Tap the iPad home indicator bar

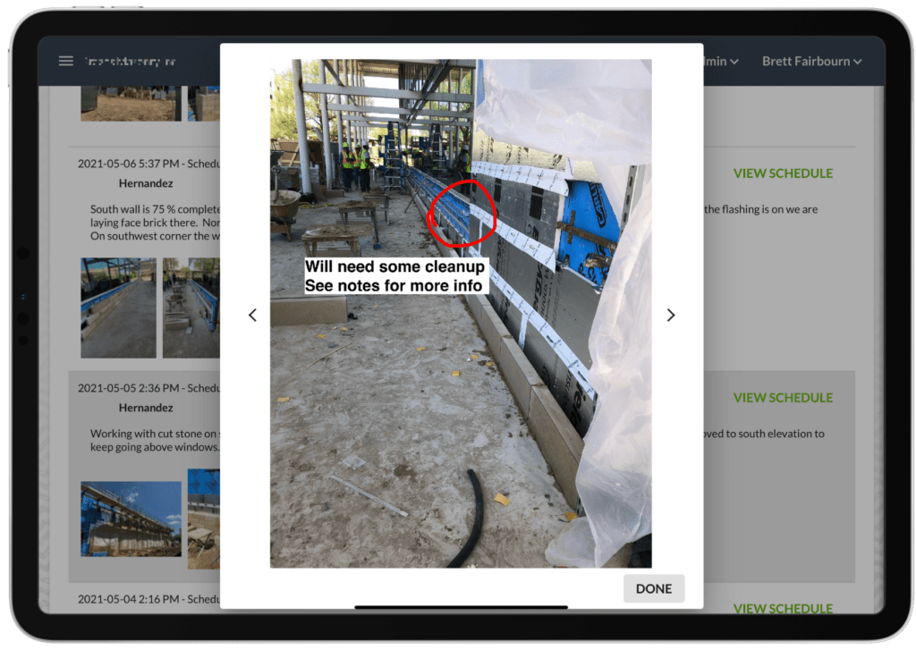click(461, 607)
